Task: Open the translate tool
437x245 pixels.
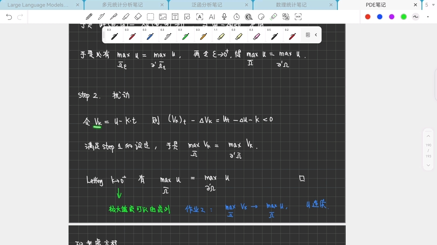Action: 286,17
